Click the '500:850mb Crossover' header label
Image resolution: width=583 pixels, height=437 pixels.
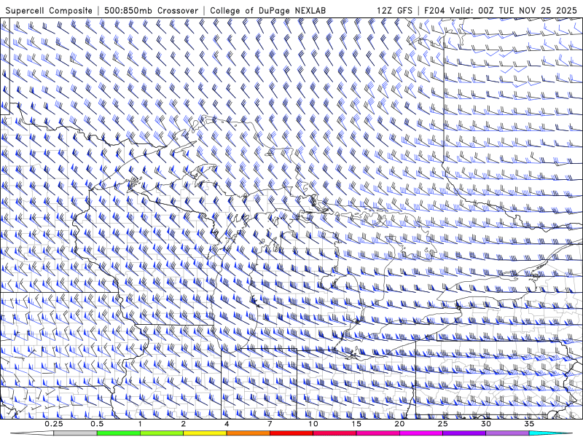point(152,11)
